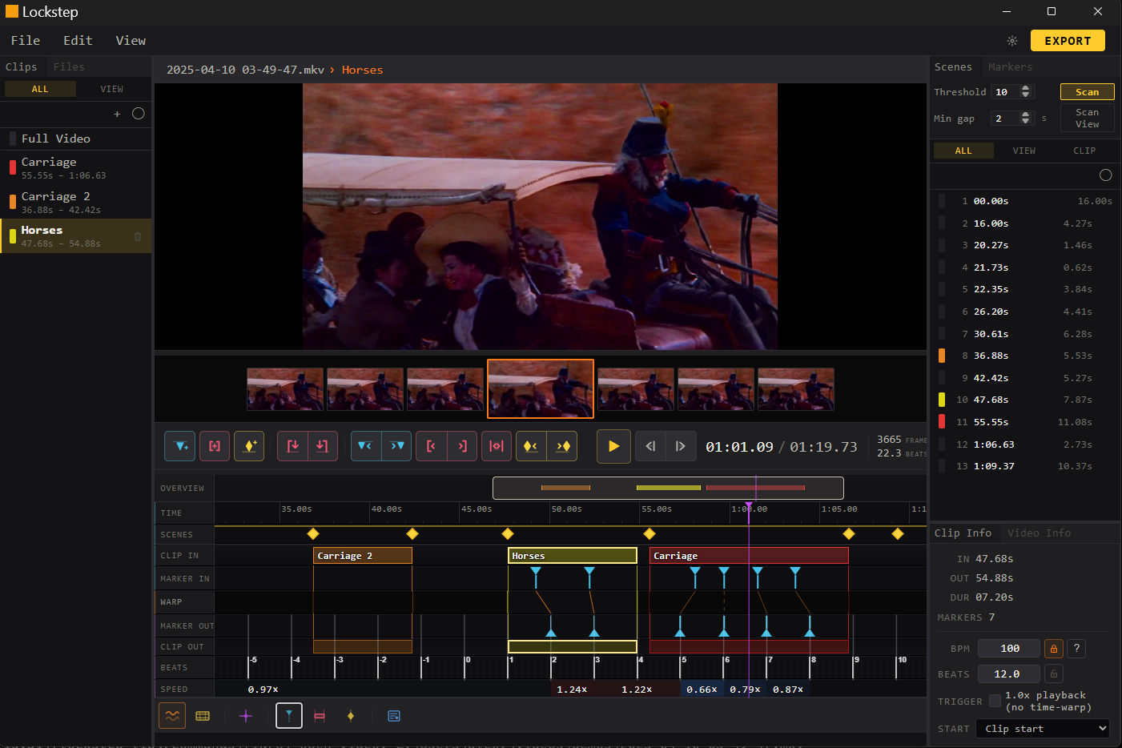Select the Carriage clip in list
1122x748 pixels.
76,168
